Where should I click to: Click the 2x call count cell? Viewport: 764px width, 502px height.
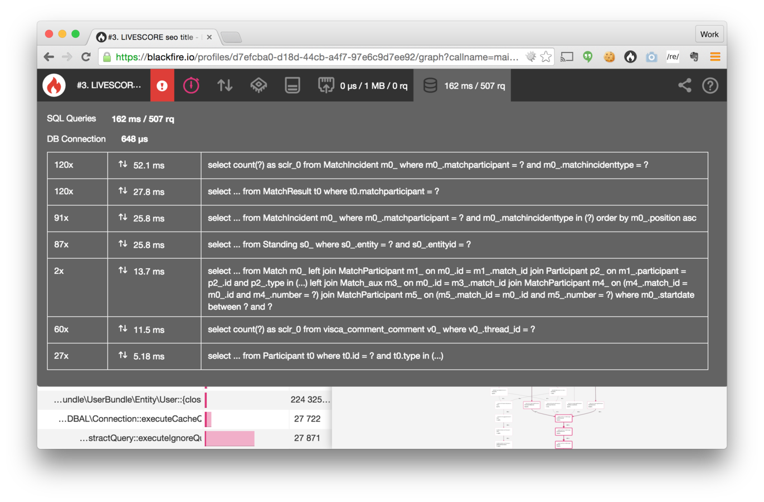point(77,288)
